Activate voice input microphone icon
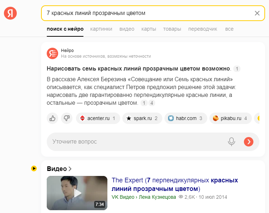The image size is (269, 213). (231, 142)
